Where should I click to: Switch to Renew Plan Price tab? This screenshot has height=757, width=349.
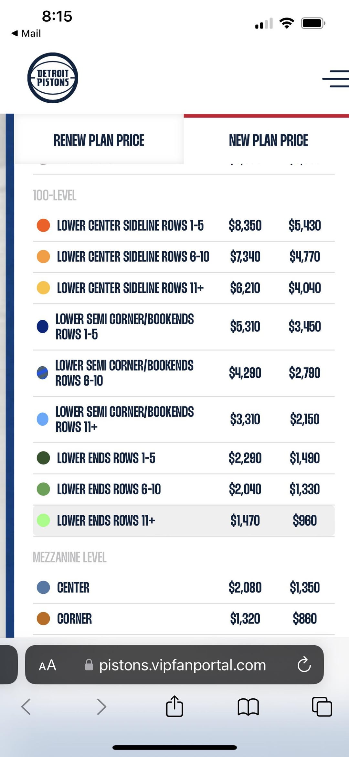tap(99, 140)
